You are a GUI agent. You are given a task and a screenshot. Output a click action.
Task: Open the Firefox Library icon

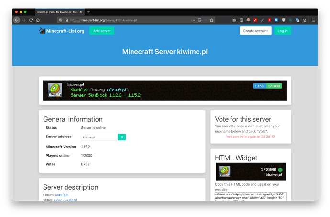234,20
